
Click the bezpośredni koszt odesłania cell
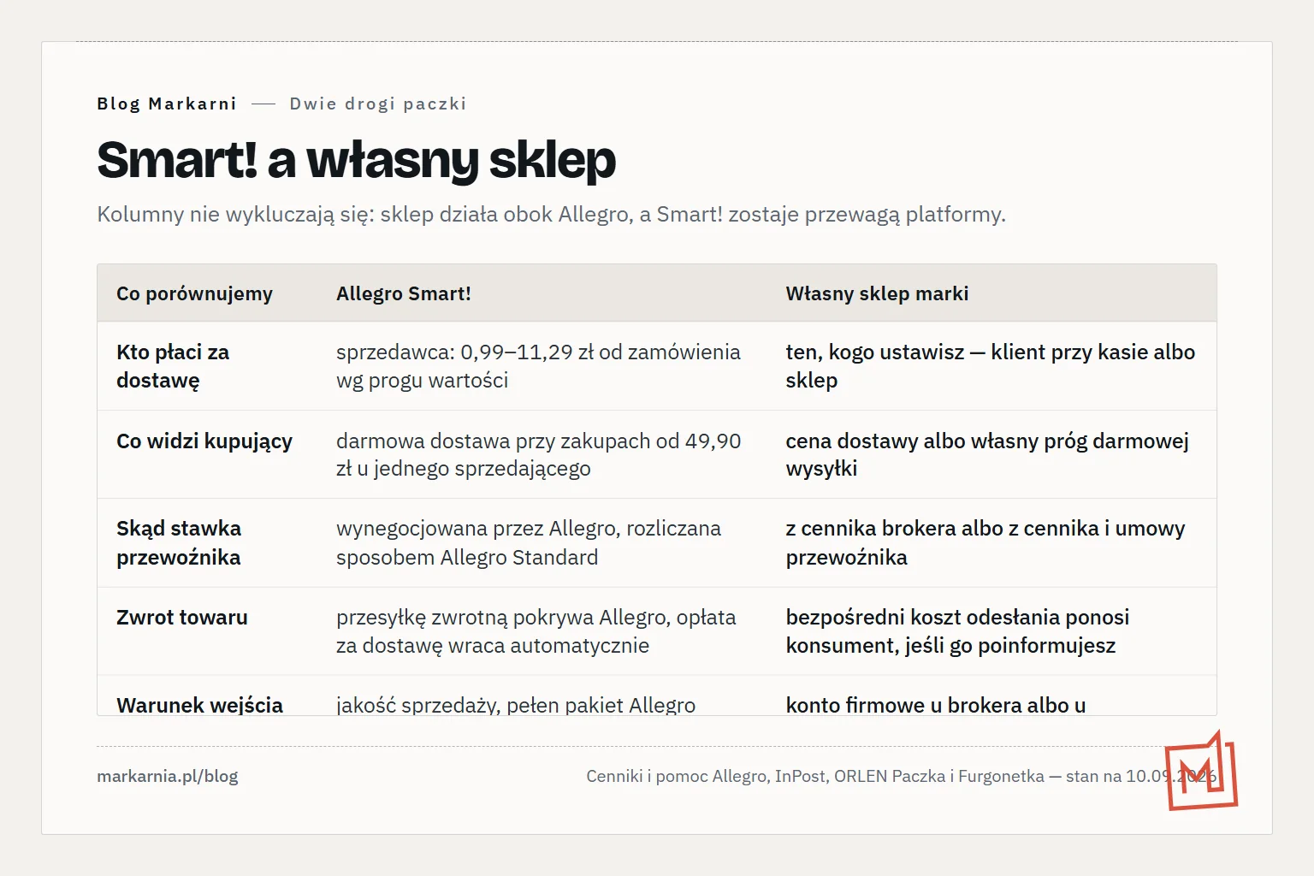(x=957, y=631)
